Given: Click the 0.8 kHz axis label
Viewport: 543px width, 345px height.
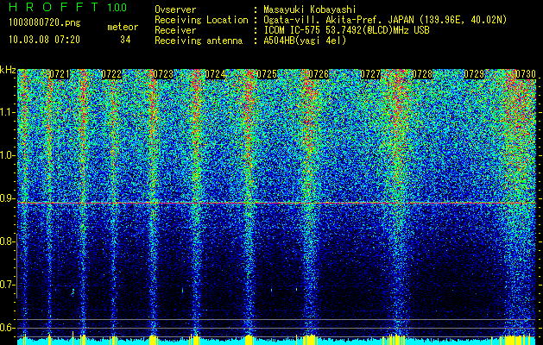Looking at the screenshot, I should click(8, 241).
